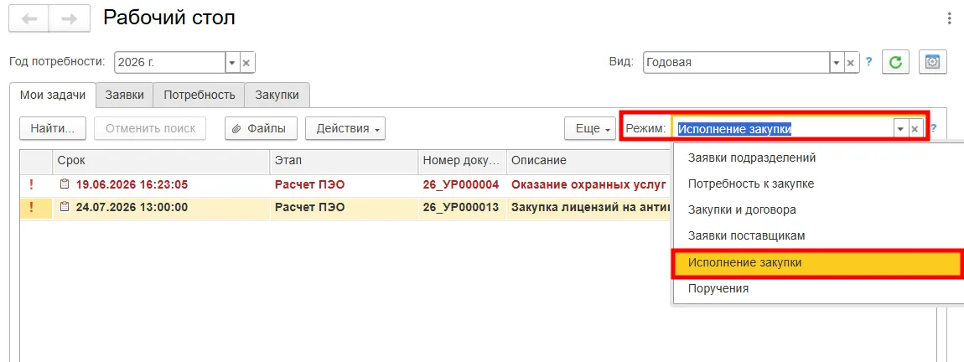The image size is (964, 362).
Task: Clear the Режим field value
Action: click(915, 129)
